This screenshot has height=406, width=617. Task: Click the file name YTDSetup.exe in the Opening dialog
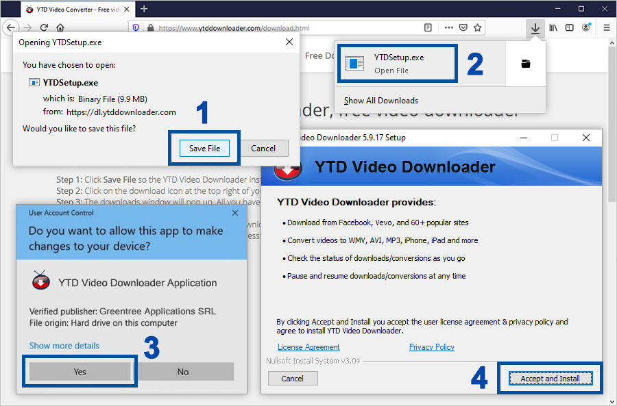(71, 83)
